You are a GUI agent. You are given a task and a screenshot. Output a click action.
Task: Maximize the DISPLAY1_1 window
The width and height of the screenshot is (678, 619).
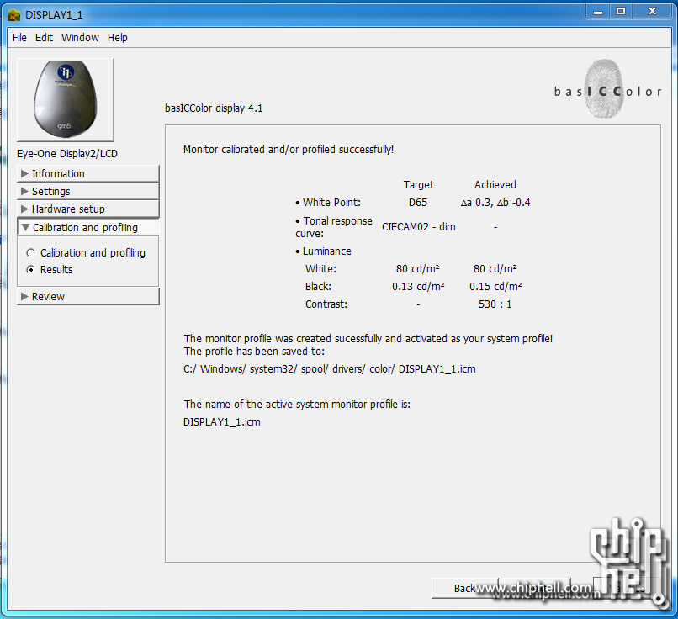coord(621,12)
